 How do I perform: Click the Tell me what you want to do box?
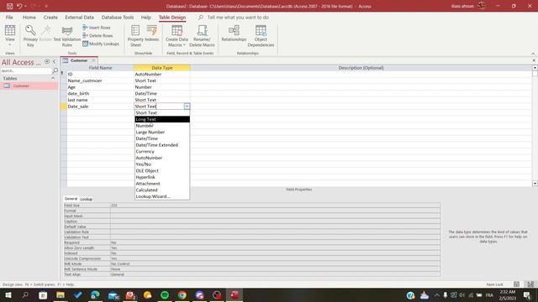tap(238, 17)
